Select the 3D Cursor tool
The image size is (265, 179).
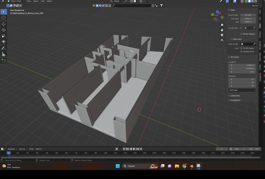(x=4, y=18)
